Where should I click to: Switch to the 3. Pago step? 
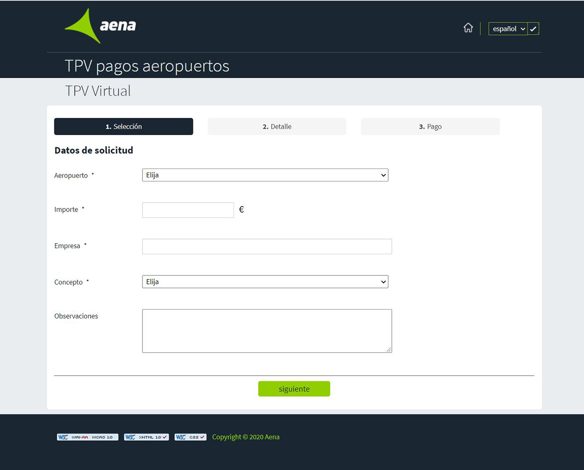[x=430, y=127]
